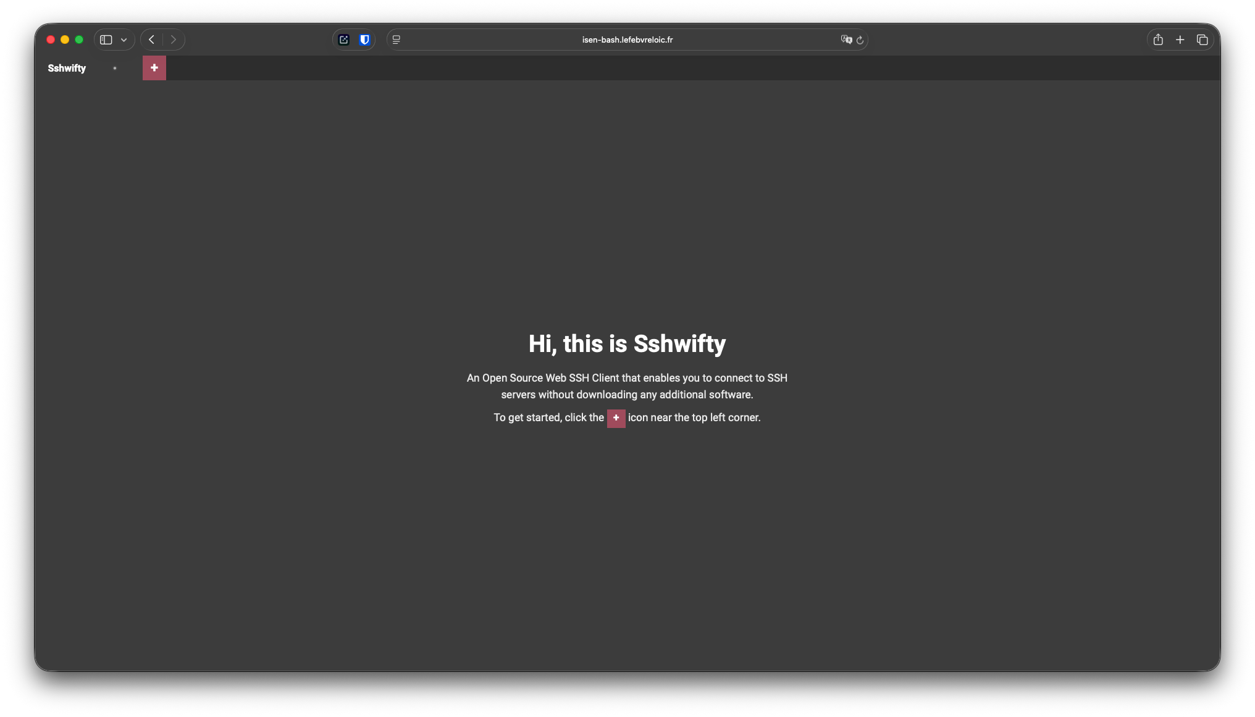
Task: Reload the page
Action: [860, 40]
